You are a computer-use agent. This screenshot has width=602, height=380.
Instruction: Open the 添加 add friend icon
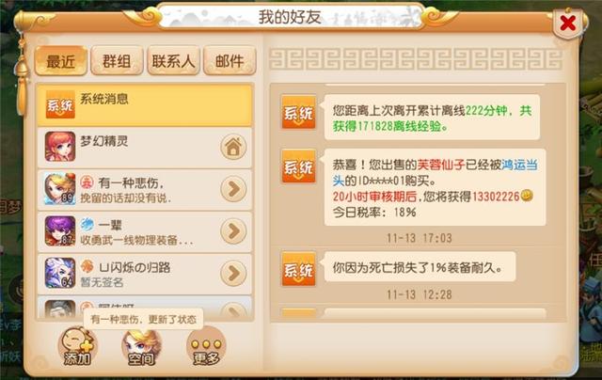click(77, 346)
